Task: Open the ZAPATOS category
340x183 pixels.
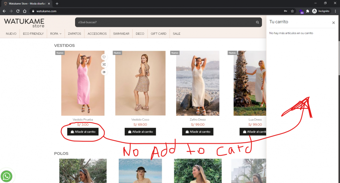Action: 74,34
